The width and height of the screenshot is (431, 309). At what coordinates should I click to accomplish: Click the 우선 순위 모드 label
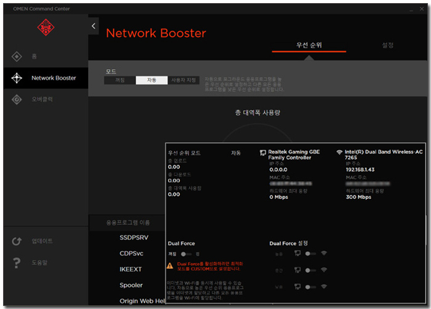[184, 153]
